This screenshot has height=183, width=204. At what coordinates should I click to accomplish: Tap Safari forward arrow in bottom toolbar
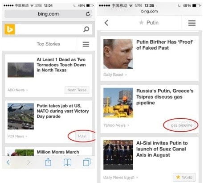point(28,162)
